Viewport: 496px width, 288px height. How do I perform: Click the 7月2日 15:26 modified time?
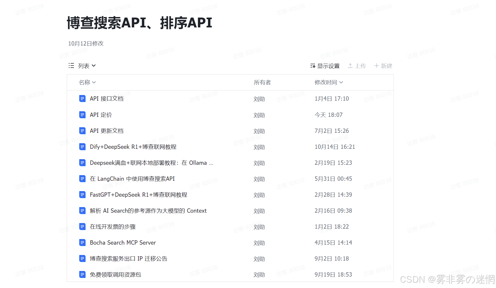tap(332, 131)
